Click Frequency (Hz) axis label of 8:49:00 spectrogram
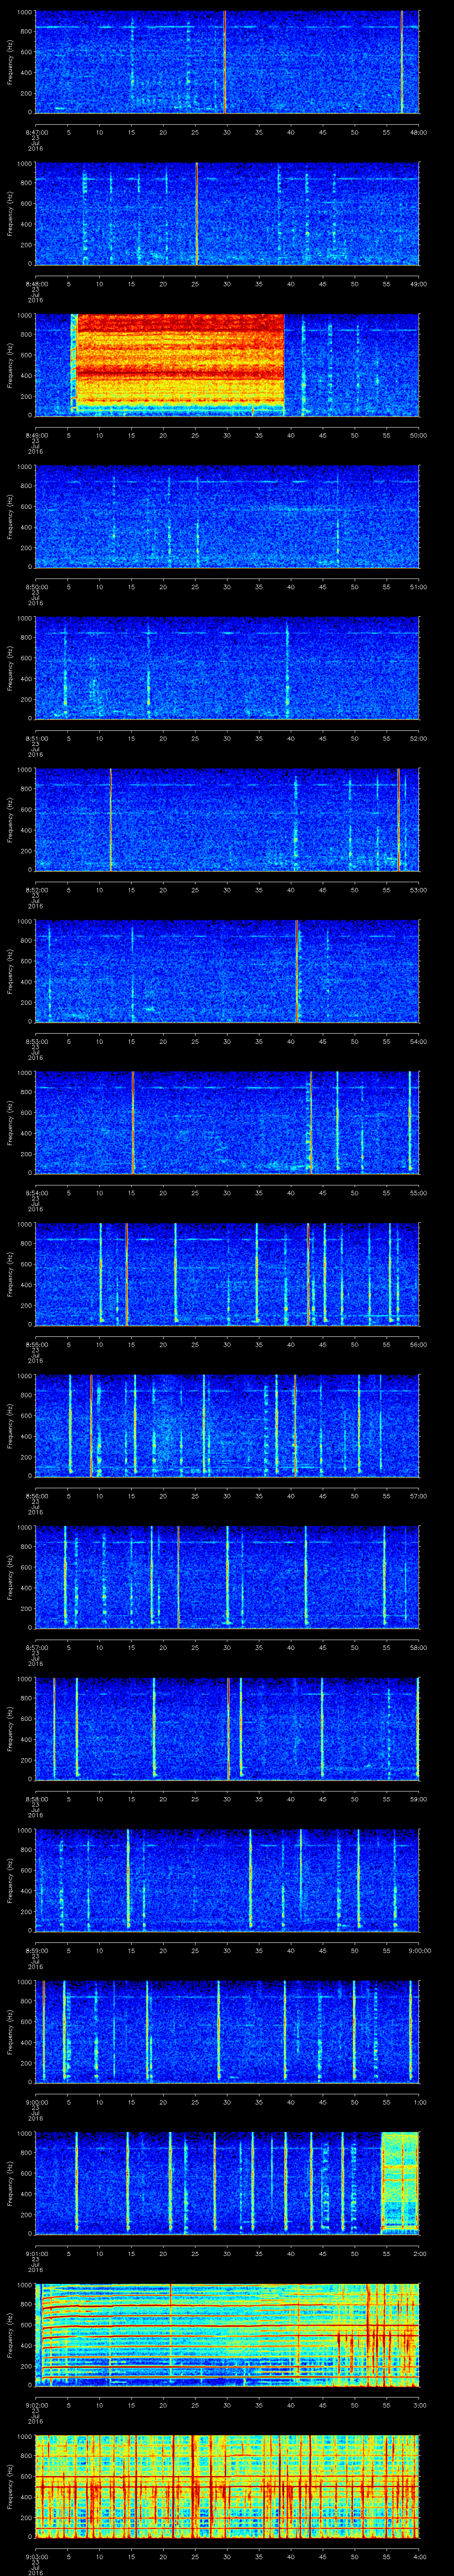Viewport: 454px width, 2576px height. pyautogui.click(x=10, y=365)
